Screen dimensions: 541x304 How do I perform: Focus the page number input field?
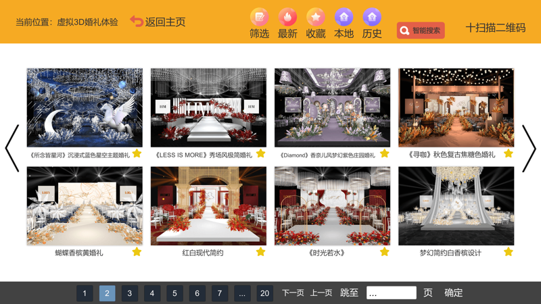click(391, 293)
